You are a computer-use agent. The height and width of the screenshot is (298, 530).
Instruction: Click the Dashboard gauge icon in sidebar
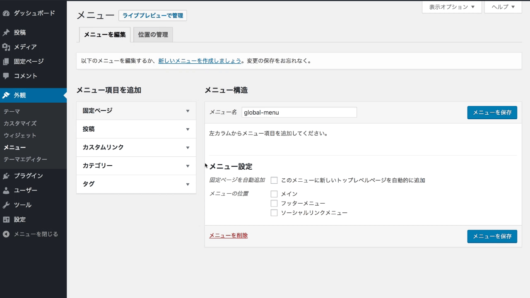[6, 13]
